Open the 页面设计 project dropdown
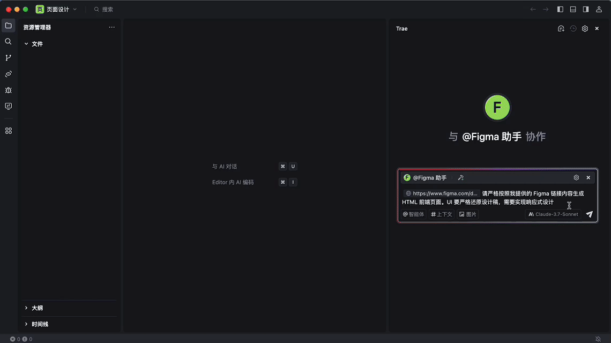 pyautogui.click(x=57, y=10)
